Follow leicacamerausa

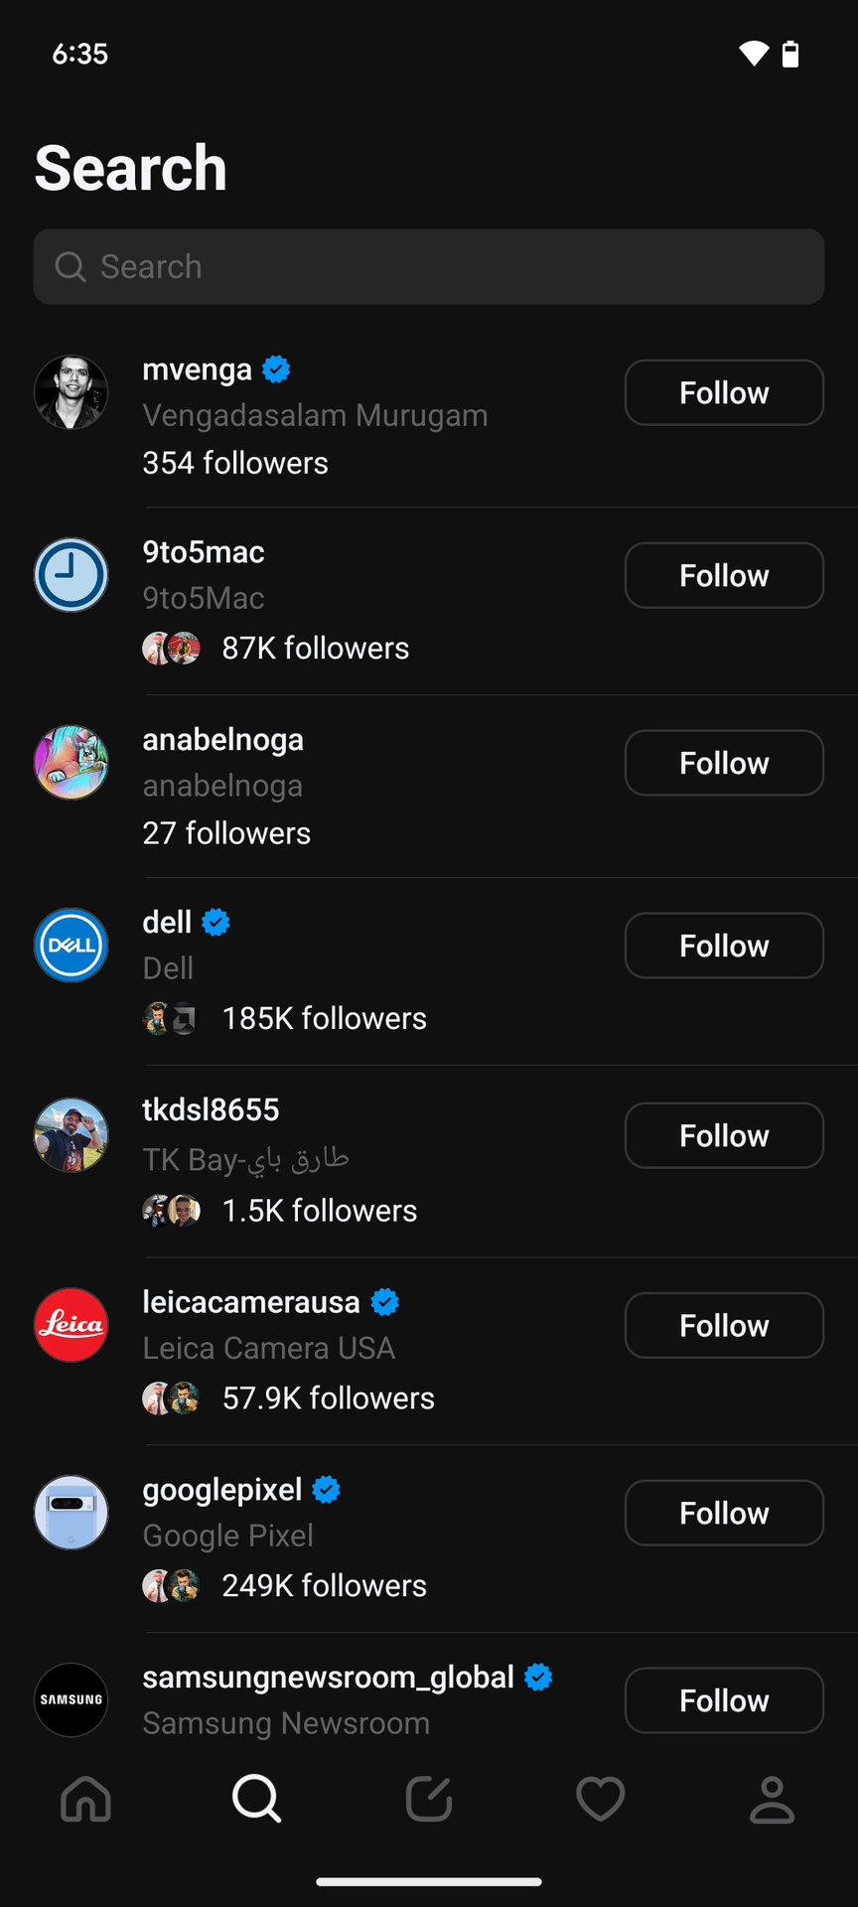724,1325
